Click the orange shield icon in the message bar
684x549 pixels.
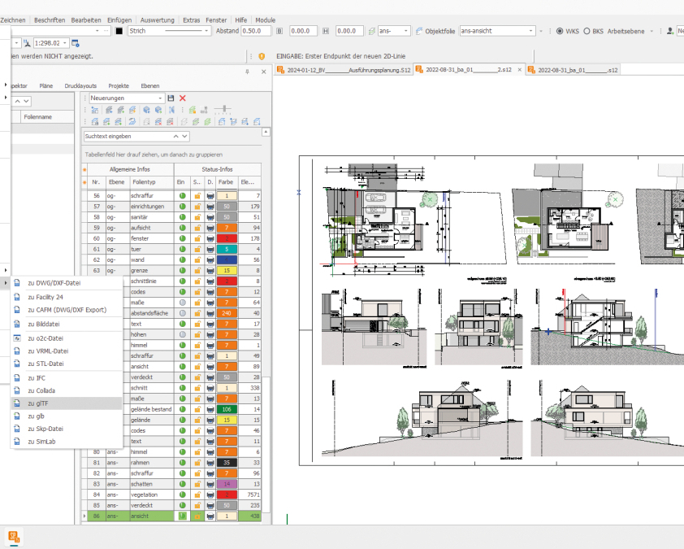click(x=261, y=56)
